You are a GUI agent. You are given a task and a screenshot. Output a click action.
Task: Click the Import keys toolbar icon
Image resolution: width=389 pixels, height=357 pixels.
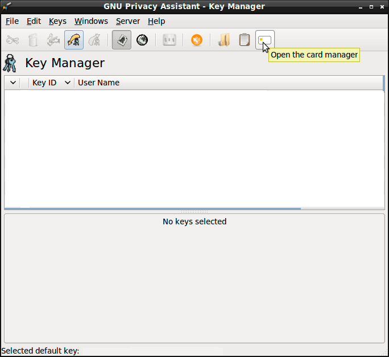74,40
